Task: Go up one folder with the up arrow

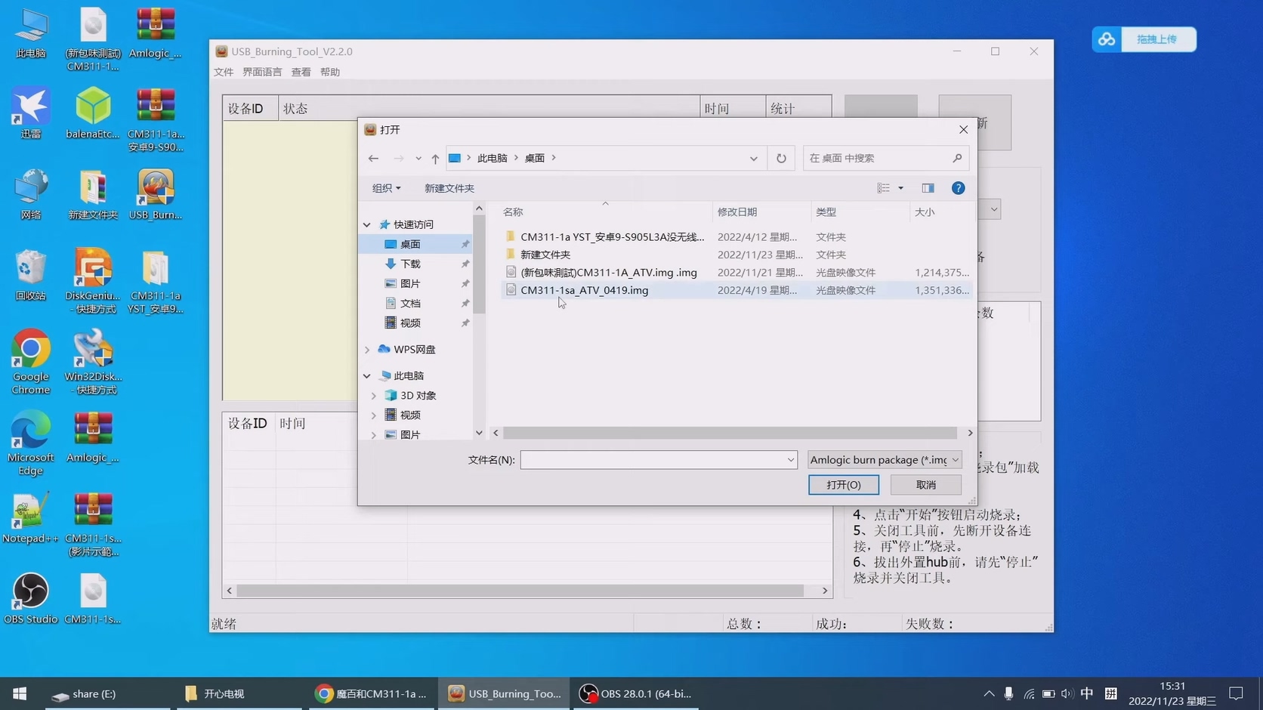Action: point(435,159)
